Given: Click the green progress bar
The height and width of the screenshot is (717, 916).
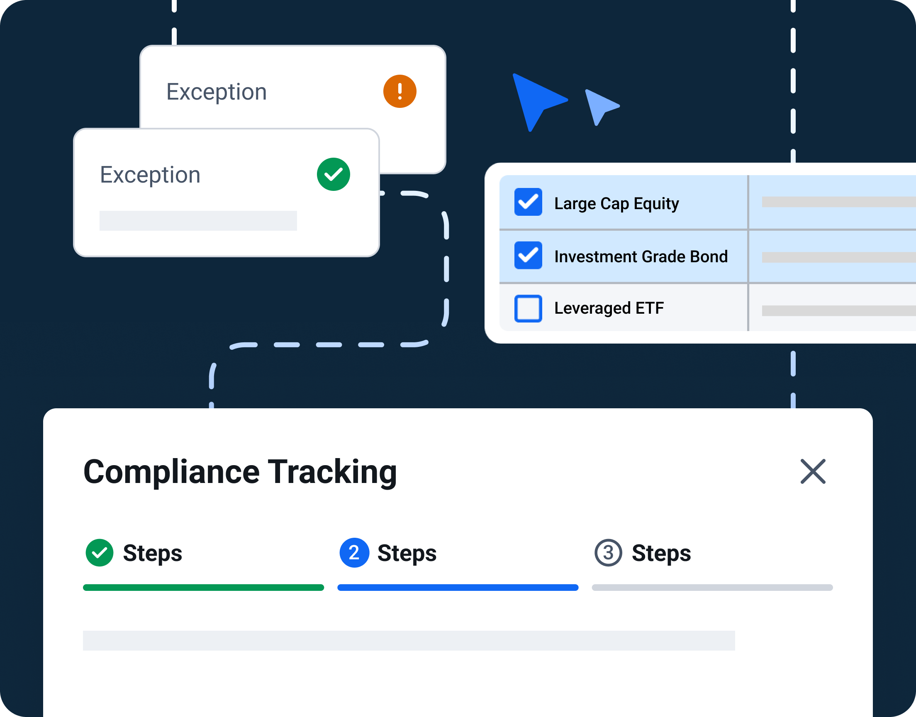Looking at the screenshot, I should [x=204, y=588].
